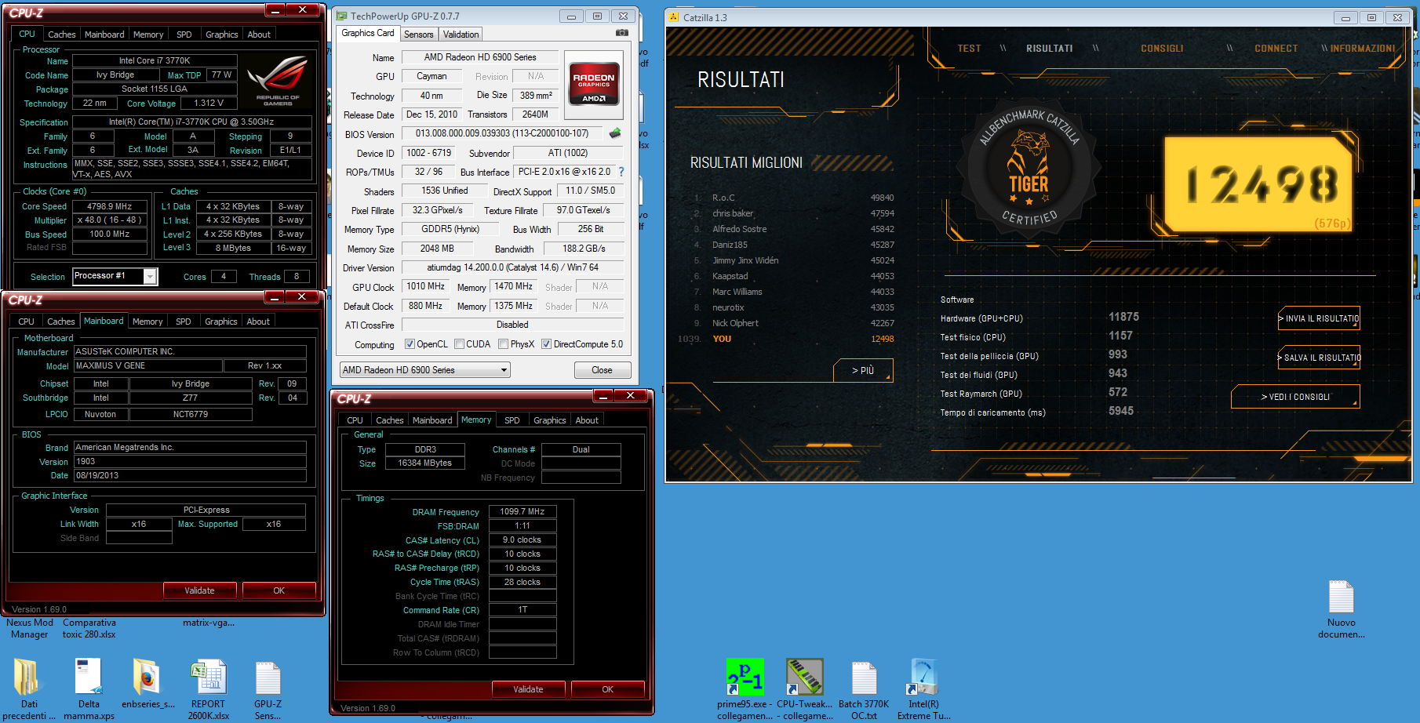Toggle the PhysX checkbox
The width and height of the screenshot is (1420, 723).
click(503, 344)
